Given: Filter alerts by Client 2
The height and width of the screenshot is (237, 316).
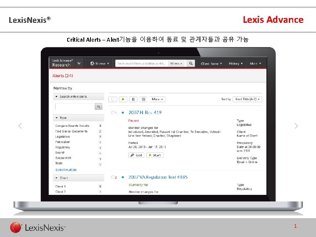Looking at the screenshot, I should [61, 192].
